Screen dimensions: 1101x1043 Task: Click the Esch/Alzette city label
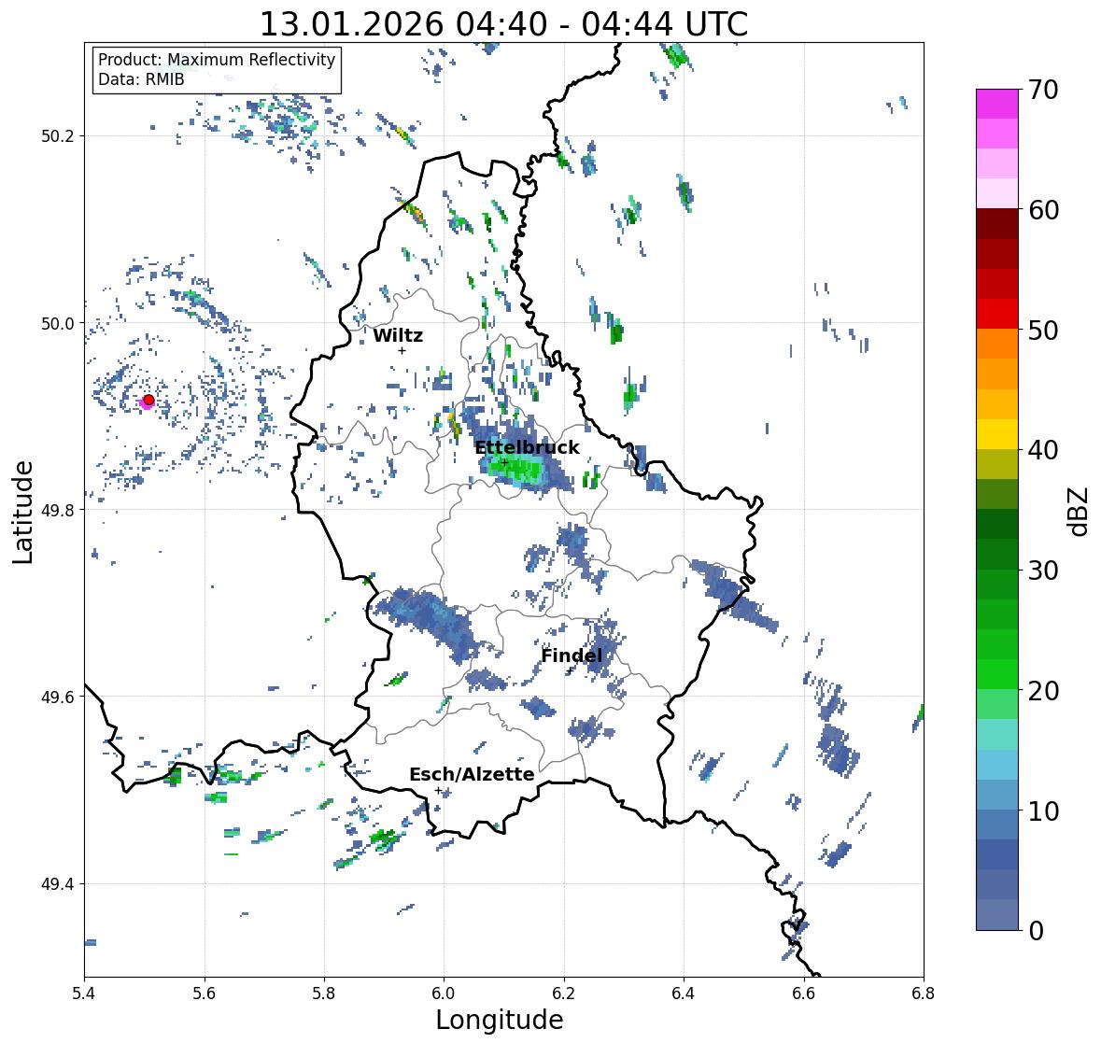click(472, 774)
